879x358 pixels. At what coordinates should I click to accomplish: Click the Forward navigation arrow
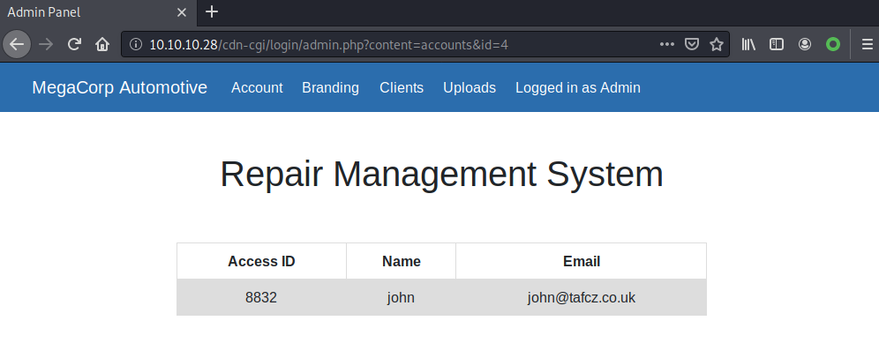tap(46, 44)
